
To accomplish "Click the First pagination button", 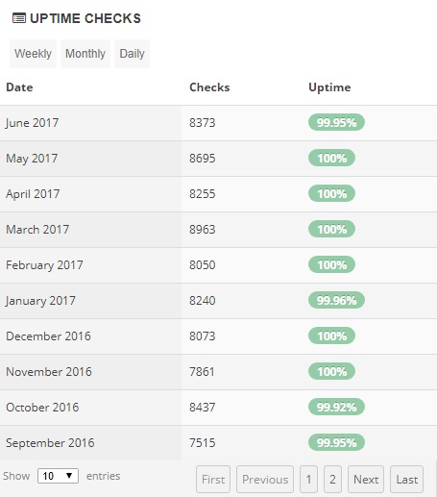I will [x=213, y=480].
